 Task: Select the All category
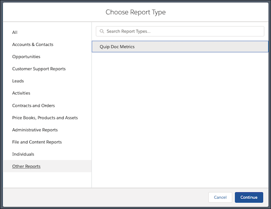(15, 32)
